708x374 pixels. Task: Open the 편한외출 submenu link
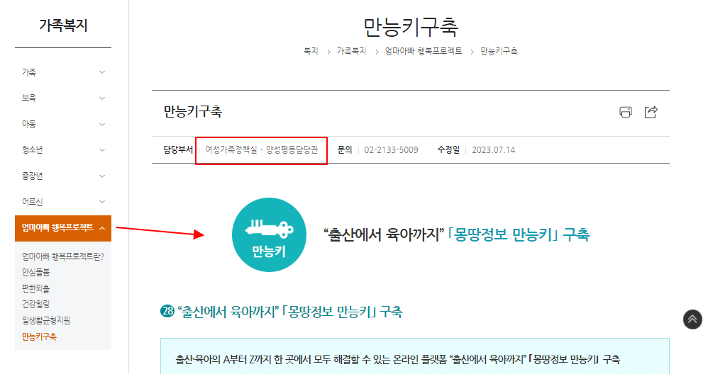[35, 288]
